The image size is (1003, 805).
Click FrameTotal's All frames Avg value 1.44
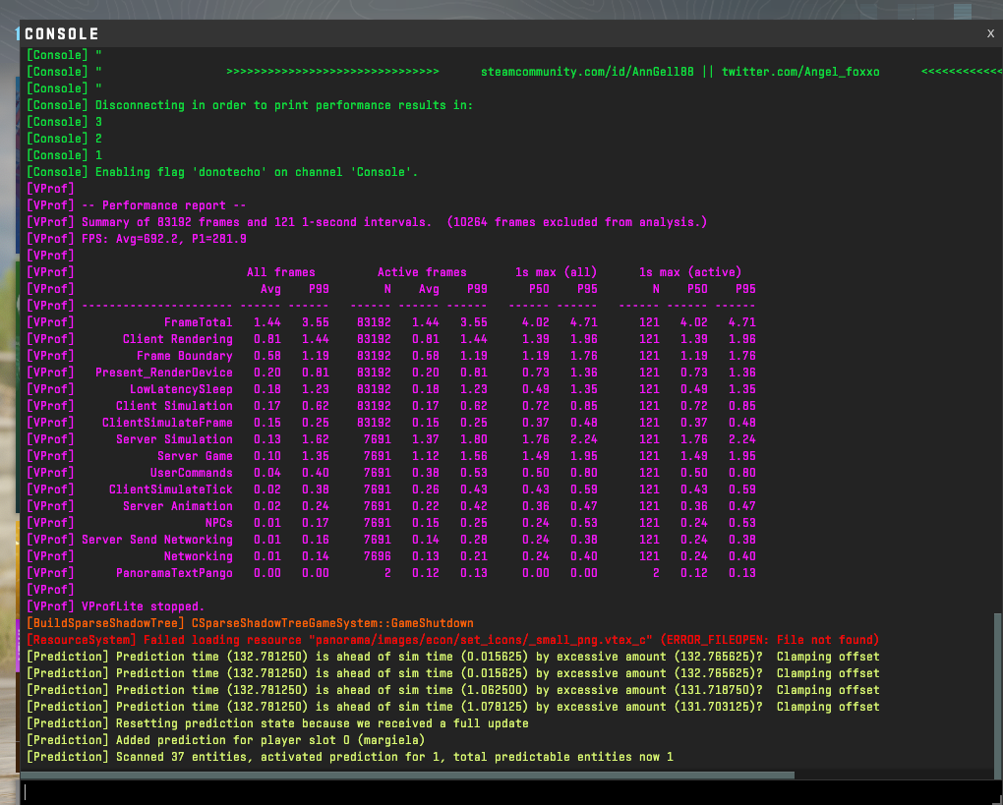point(267,322)
